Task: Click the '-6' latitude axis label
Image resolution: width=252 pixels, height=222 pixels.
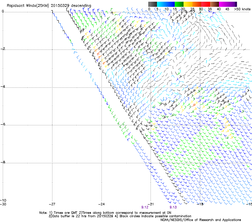Action: 3,124
